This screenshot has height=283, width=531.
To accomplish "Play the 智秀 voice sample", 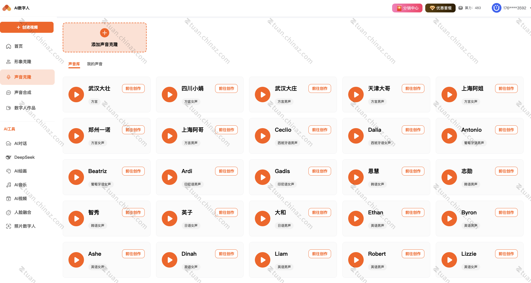I will tap(76, 219).
